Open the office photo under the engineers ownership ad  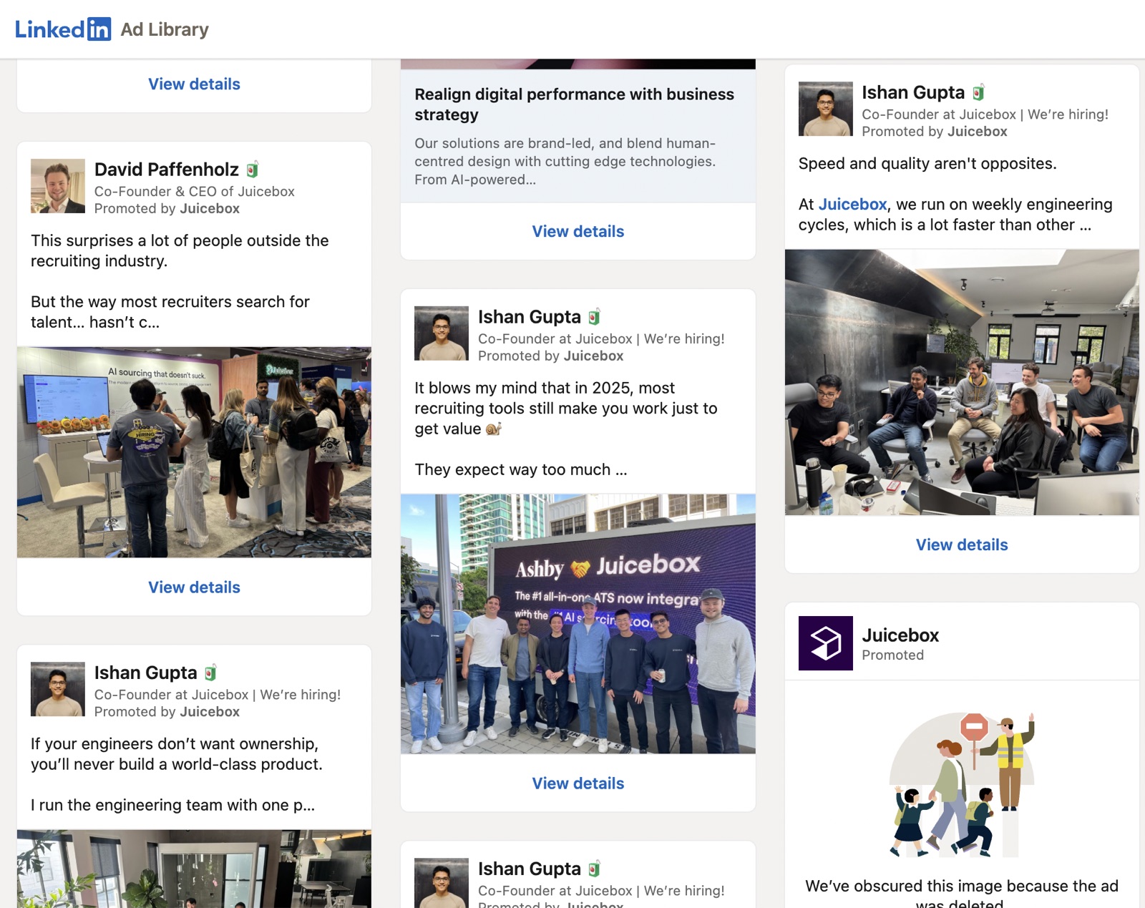coord(194,869)
